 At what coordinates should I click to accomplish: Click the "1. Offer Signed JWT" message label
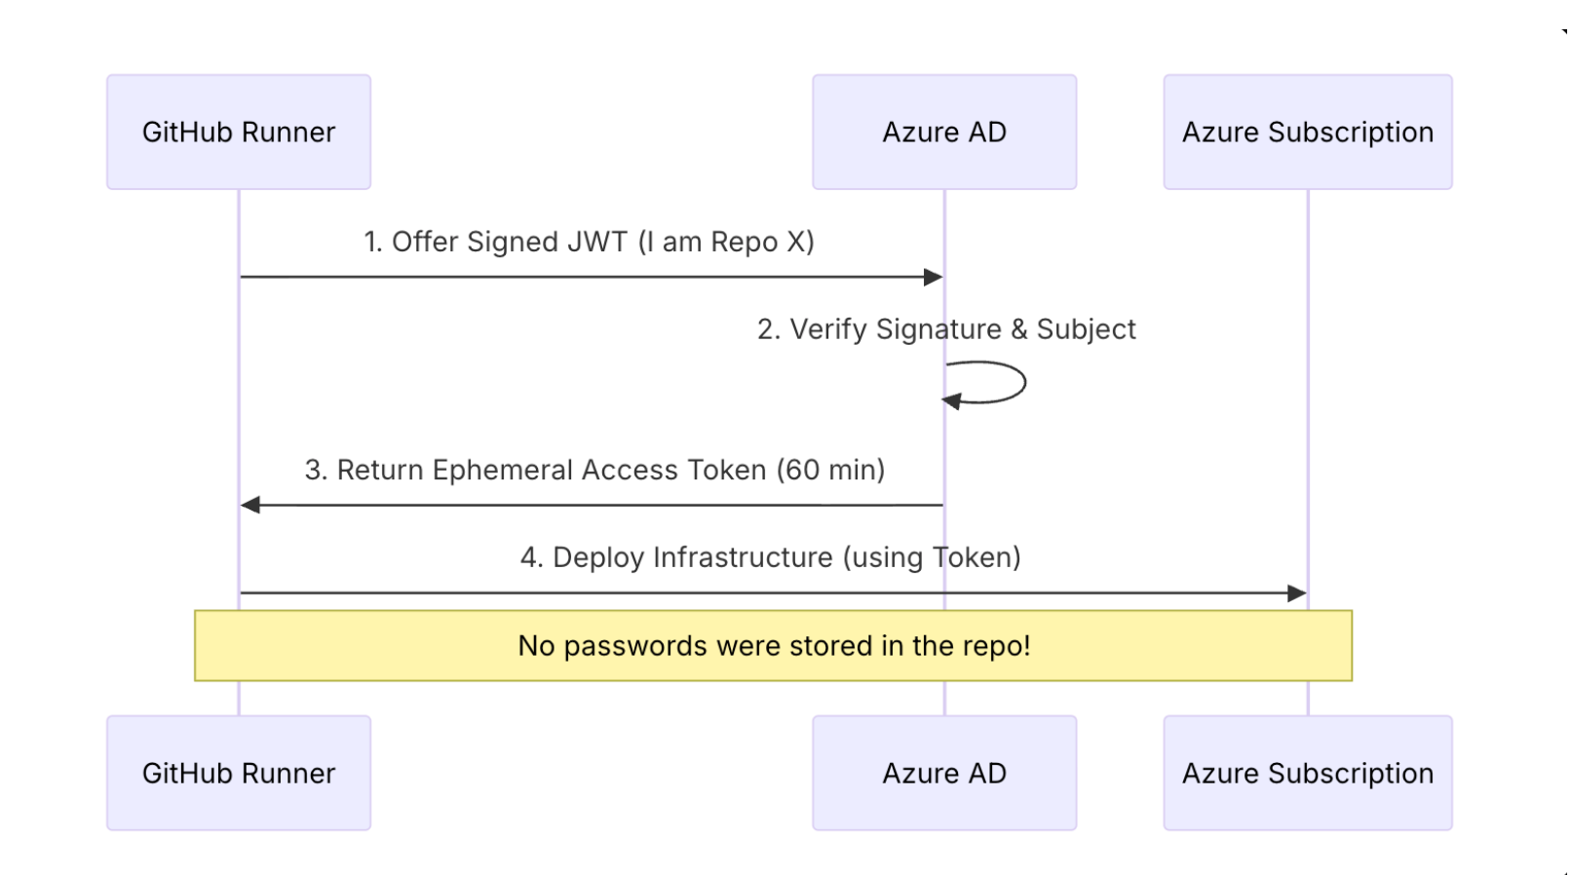[589, 242]
